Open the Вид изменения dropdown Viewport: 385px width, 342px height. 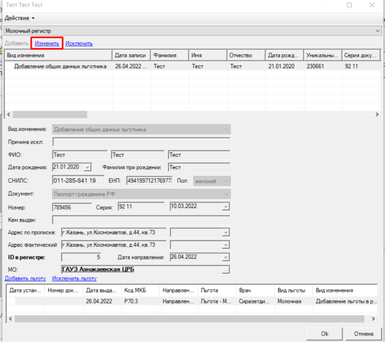[141, 129]
